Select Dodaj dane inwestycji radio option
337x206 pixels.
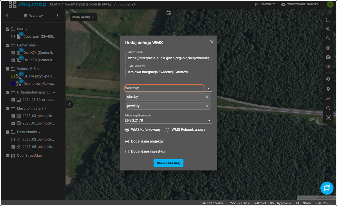click(x=127, y=151)
